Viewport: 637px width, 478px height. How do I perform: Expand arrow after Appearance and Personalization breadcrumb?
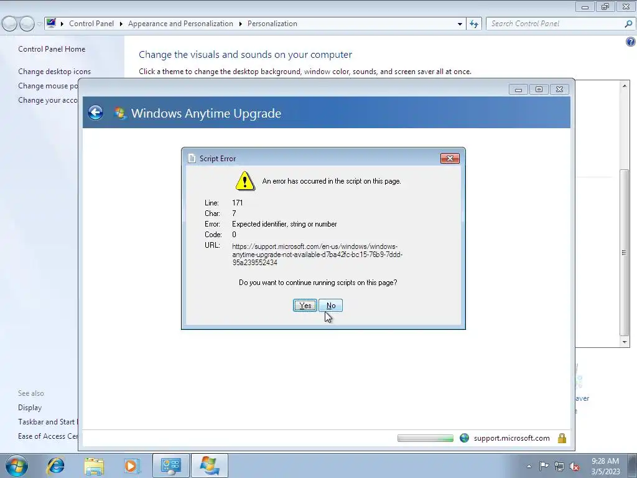[241, 24]
